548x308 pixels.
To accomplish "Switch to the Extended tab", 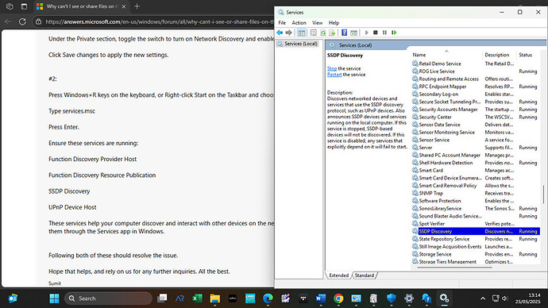I will (x=338, y=275).
